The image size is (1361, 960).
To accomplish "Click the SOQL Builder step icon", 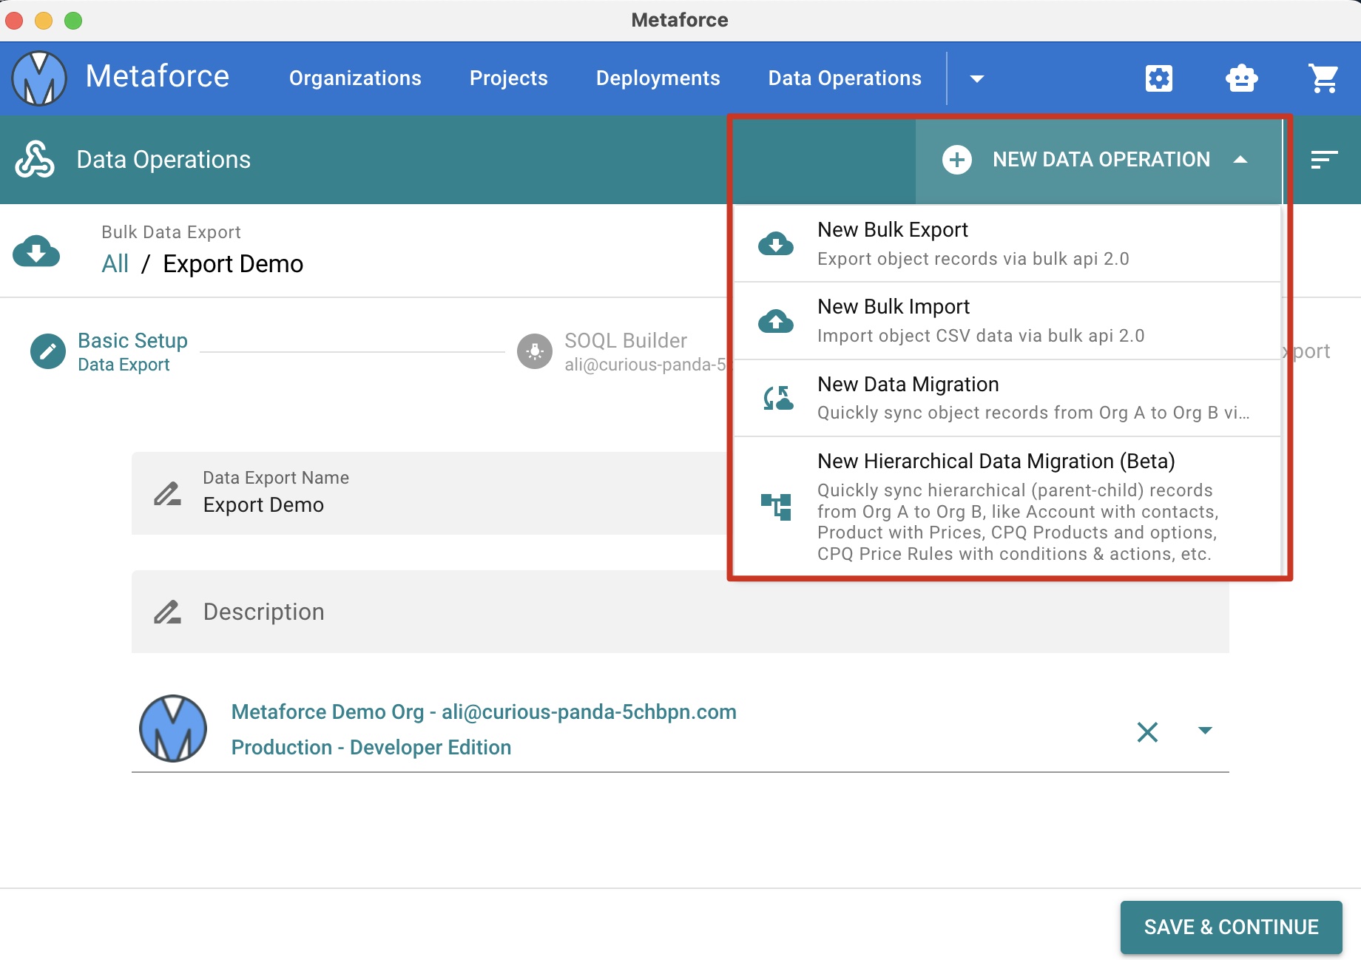I will [535, 351].
